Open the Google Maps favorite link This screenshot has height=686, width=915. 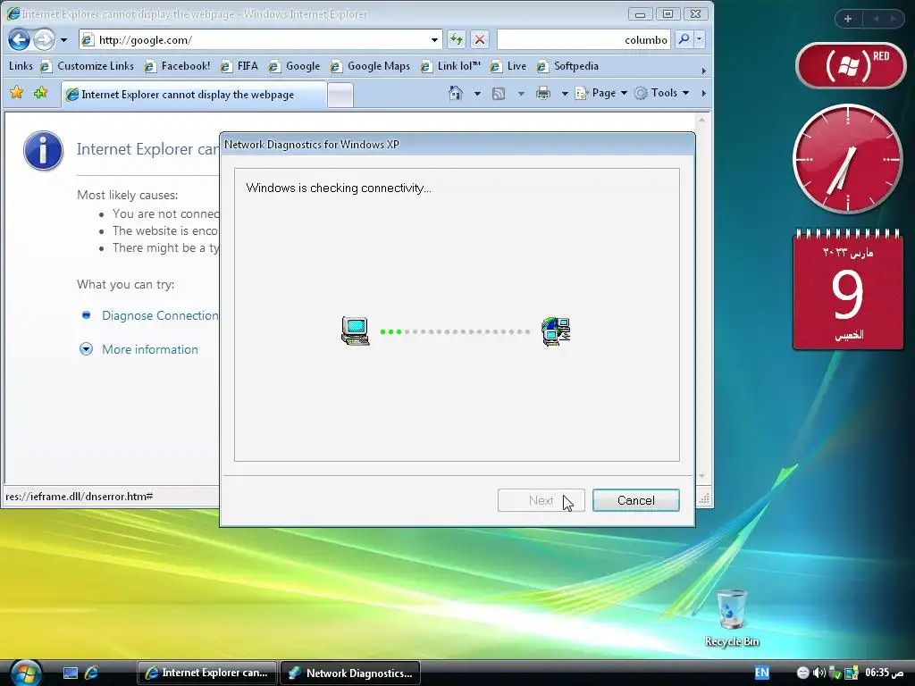click(x=370, y=66)
